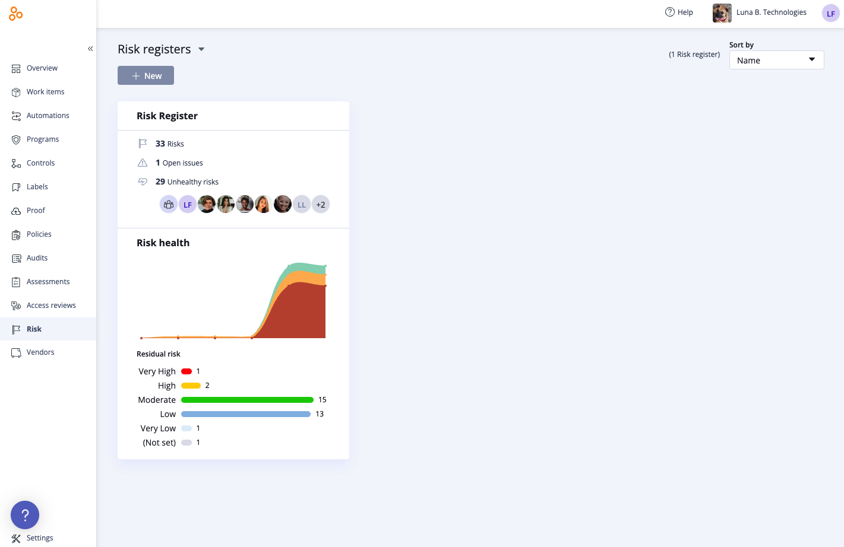Go to Automations section
This screenshot has width=844, height=547.
48,116
